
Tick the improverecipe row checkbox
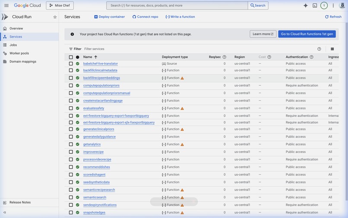(71, 152)
